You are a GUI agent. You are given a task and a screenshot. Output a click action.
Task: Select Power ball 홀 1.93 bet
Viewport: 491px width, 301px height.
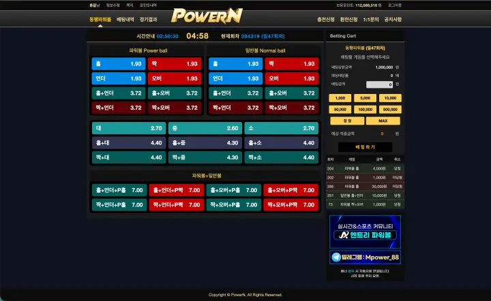[119, 64]
